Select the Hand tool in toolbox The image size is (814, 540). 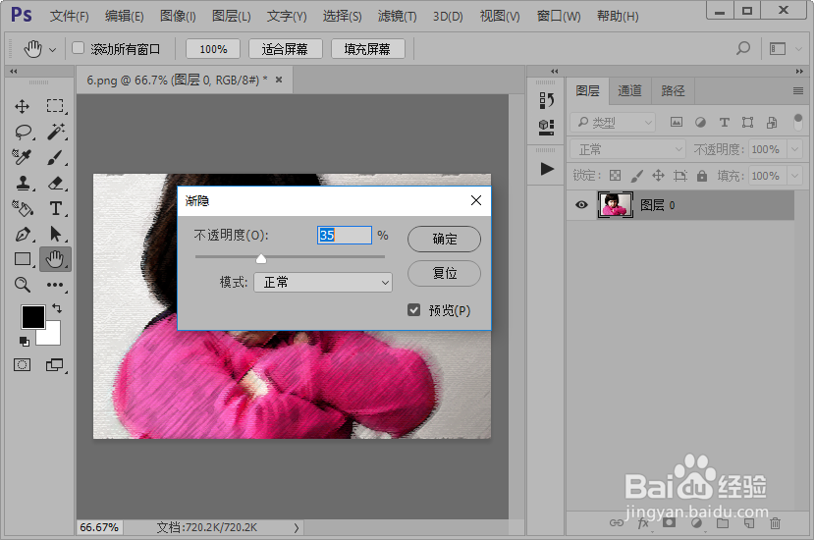tap(55, 258)
